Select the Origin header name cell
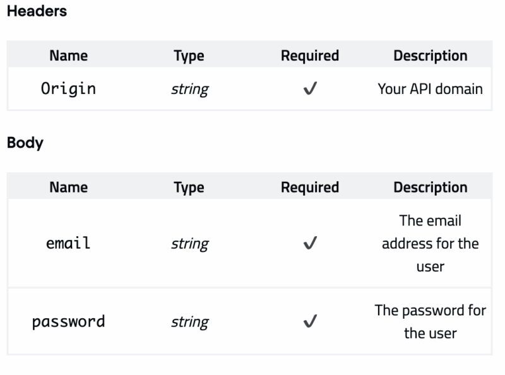 pyautogui.click(x=68, y=89)
